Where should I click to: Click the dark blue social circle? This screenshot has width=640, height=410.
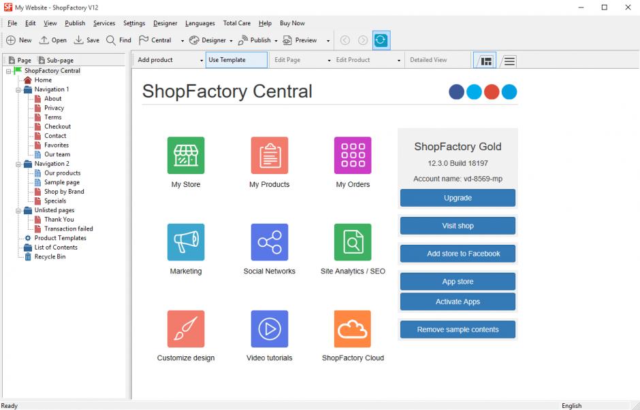(456, 92)
